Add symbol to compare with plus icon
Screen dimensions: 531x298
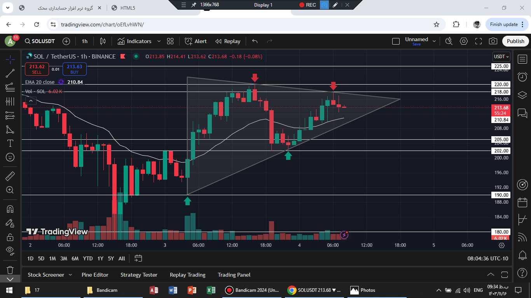click(x=66, y=41)
